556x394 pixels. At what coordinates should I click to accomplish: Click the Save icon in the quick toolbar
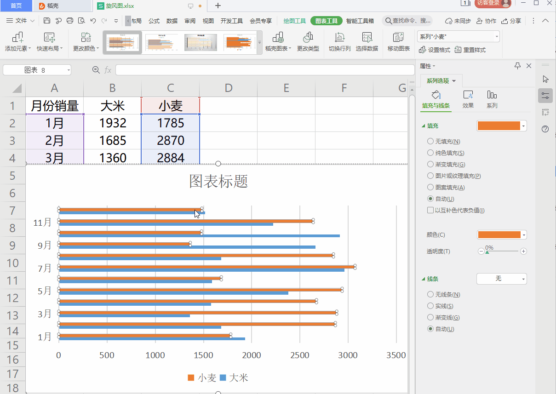tap(47, 21)
